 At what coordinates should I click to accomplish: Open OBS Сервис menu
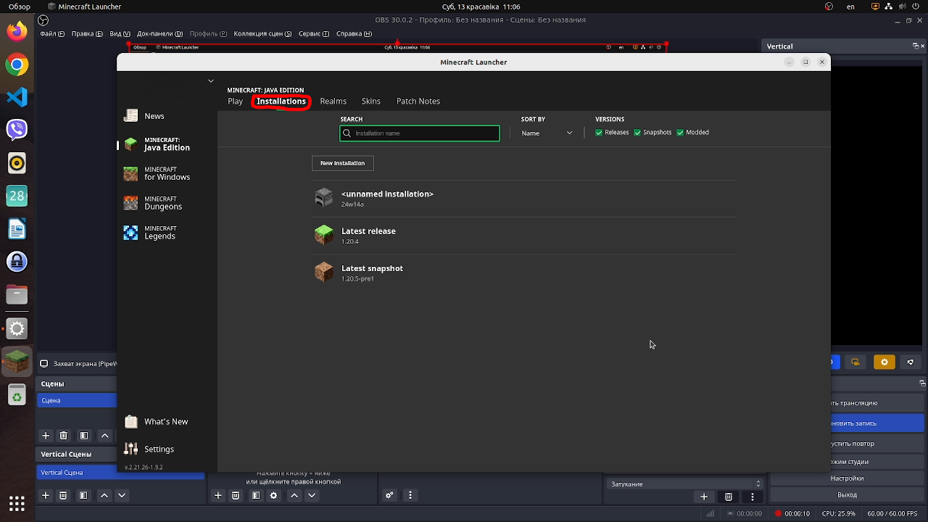315,33
